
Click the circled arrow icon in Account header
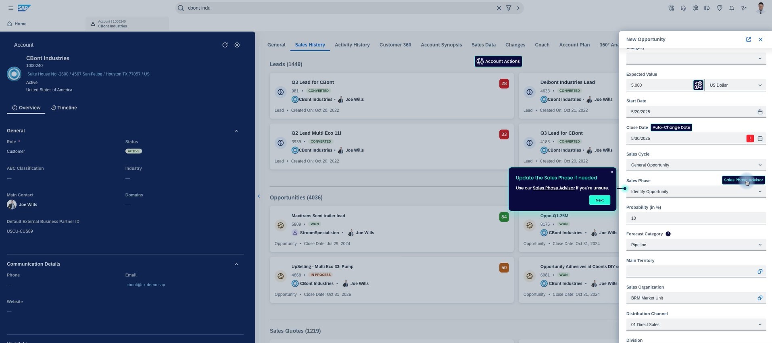237,45
